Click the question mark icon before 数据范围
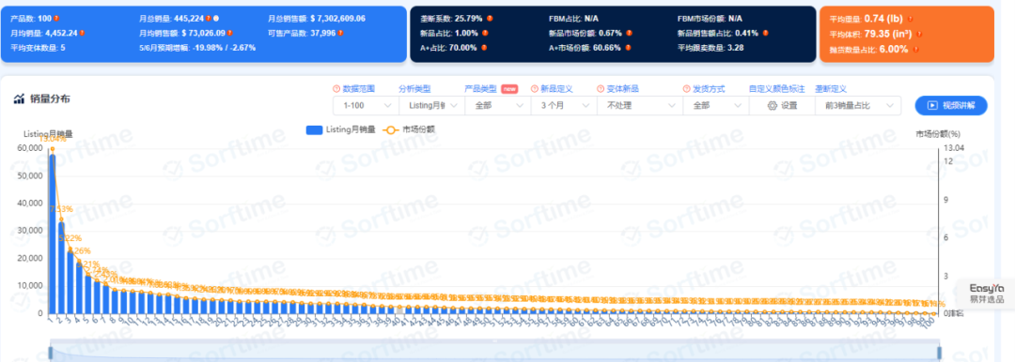This screenshot has height=362, width=1015. [336, 88]
